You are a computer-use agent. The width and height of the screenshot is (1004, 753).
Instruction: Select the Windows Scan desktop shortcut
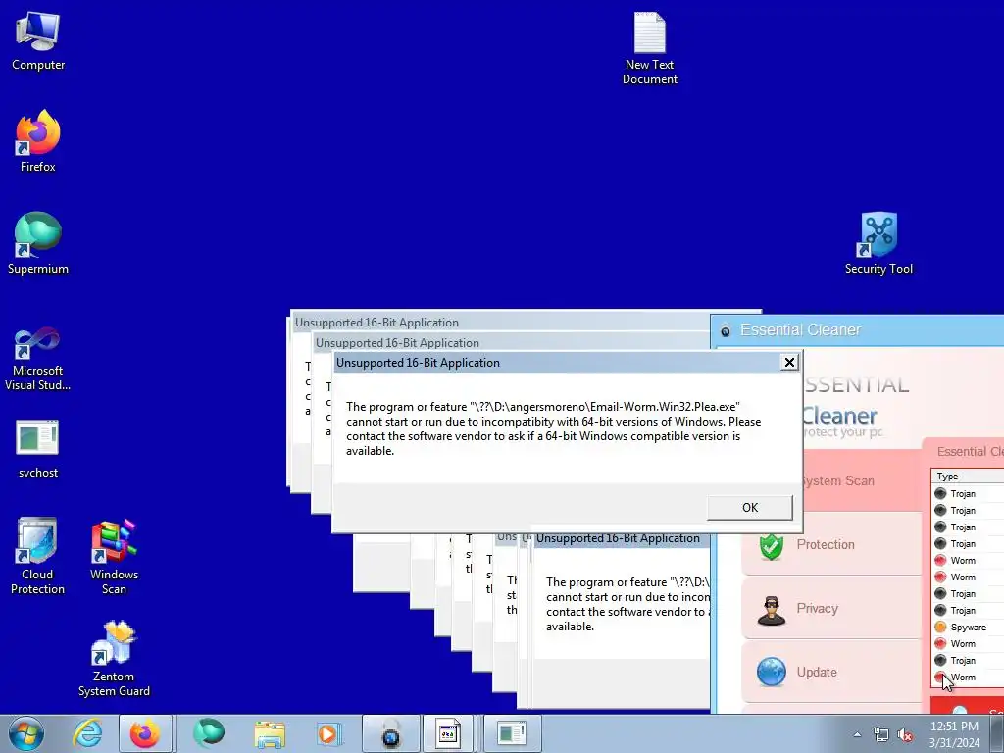click(114, 556)
